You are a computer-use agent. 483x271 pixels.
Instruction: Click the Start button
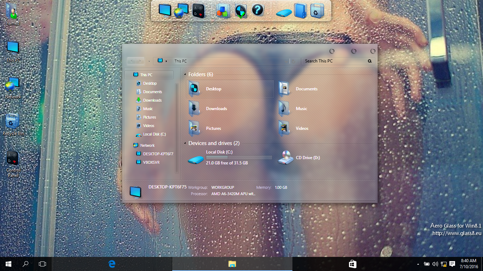click(8, 264)
